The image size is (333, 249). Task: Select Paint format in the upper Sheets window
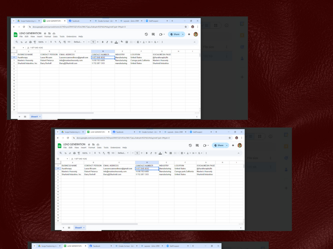pos(35,42)
